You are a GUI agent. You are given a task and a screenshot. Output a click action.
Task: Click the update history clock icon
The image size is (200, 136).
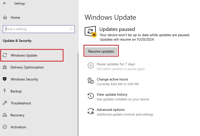(91, 96)
